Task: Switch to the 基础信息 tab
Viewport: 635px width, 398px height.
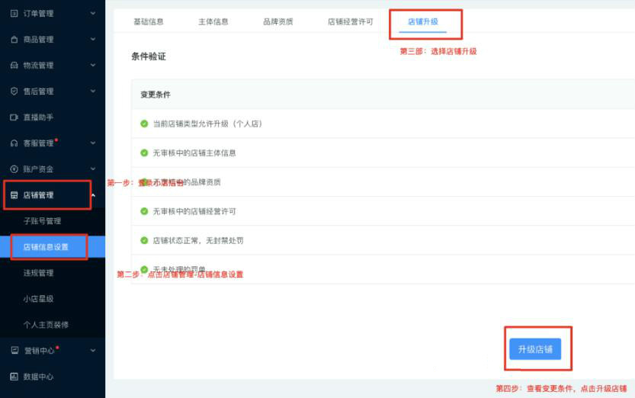Action: click(x=149, y=22)
